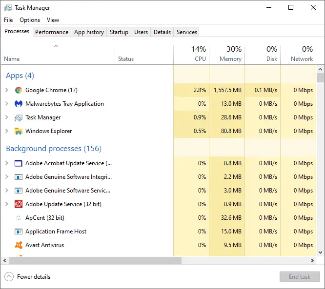Click the Adobe Acrobat Update Service icon
Viewport: 325px width, 289px height.
click(19, 163)
